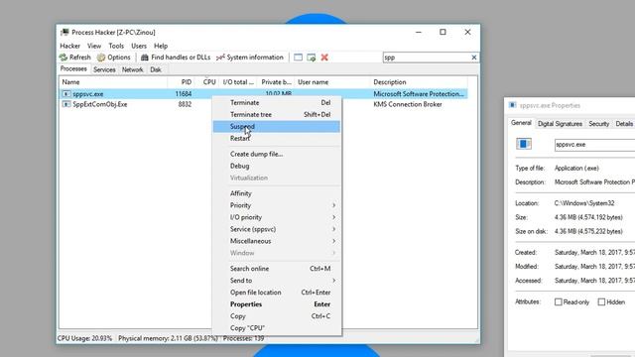
Task: Open System information graph icon
Action: point(220,58)
